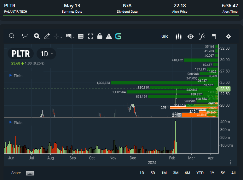
Task: Open chart settings gear
Action: click(x=229, y=36)
